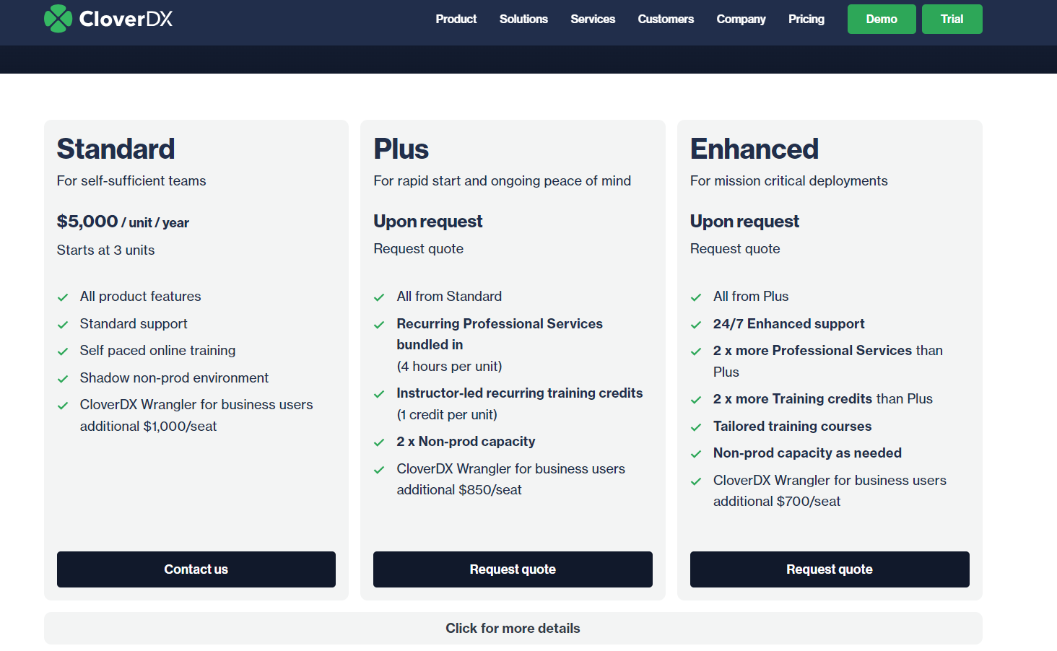1057x651 pixels.
Task: Navigate to the Customers section
Action: coord(666,19)
